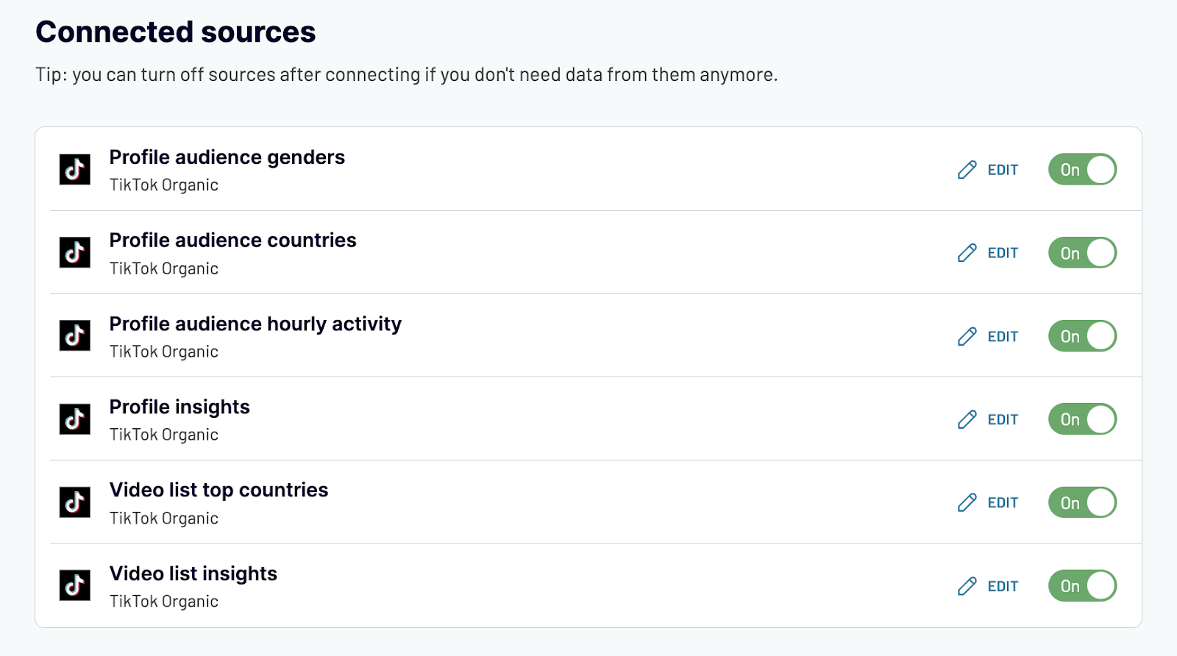Toggle off the Profile insights source
The image size is (1177, 656).
click(x=1082, y=419)
